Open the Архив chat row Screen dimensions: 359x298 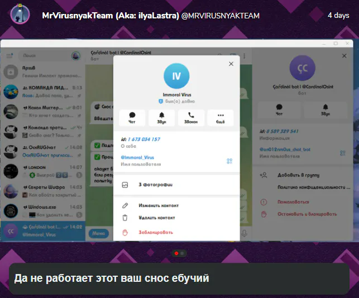pyautogui.click(x=43, y=71)
